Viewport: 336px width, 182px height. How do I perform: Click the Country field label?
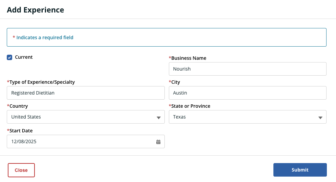[x=19, y=106]
